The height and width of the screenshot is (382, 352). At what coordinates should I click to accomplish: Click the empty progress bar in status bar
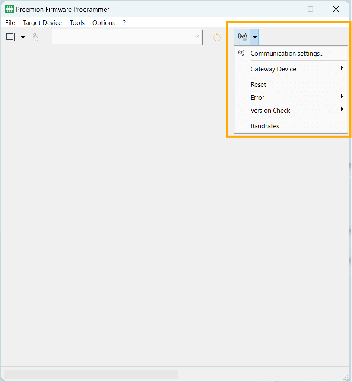tap(91, 374)
